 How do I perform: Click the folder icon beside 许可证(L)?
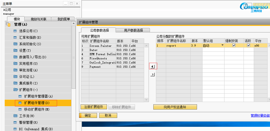15,77
